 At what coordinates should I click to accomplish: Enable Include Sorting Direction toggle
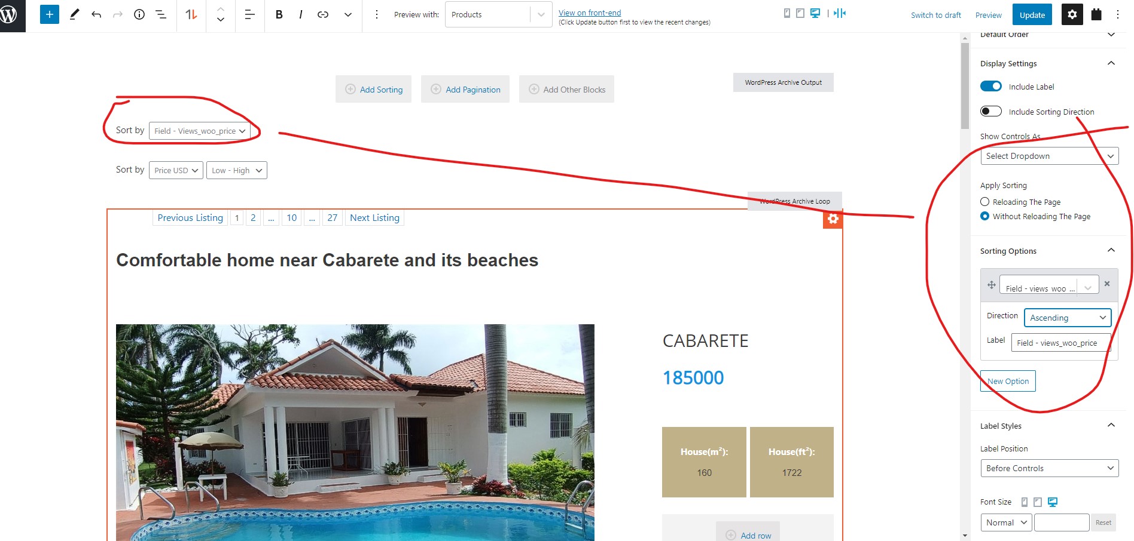991,111
